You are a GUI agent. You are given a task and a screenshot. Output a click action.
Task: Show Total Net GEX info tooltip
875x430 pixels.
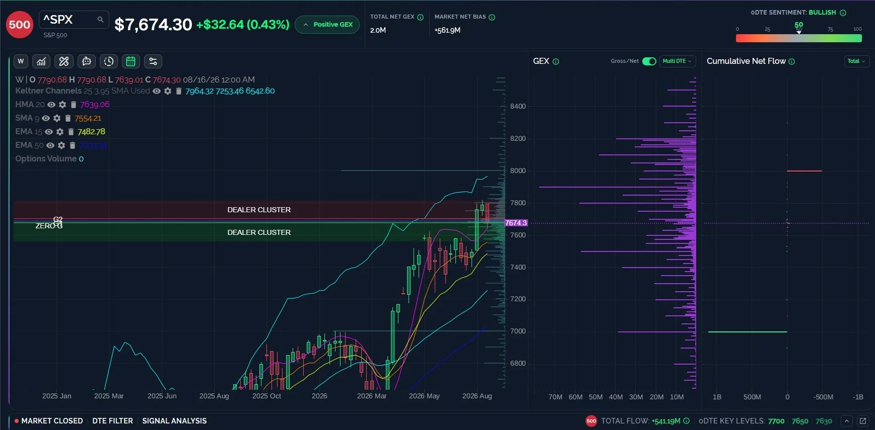pos(420,17)
